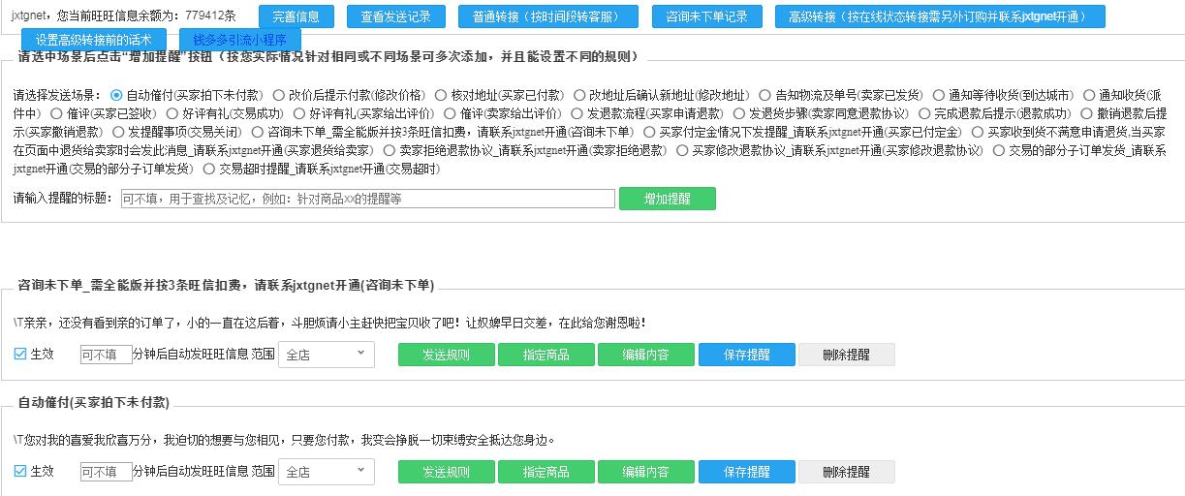Screen dimensions: 1185x496
Task: Expand 全店 range dropdown in 自动催付 section
Action: 327,473
